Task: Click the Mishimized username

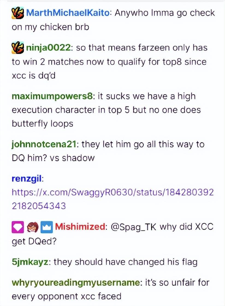Action: click(80, 227)
